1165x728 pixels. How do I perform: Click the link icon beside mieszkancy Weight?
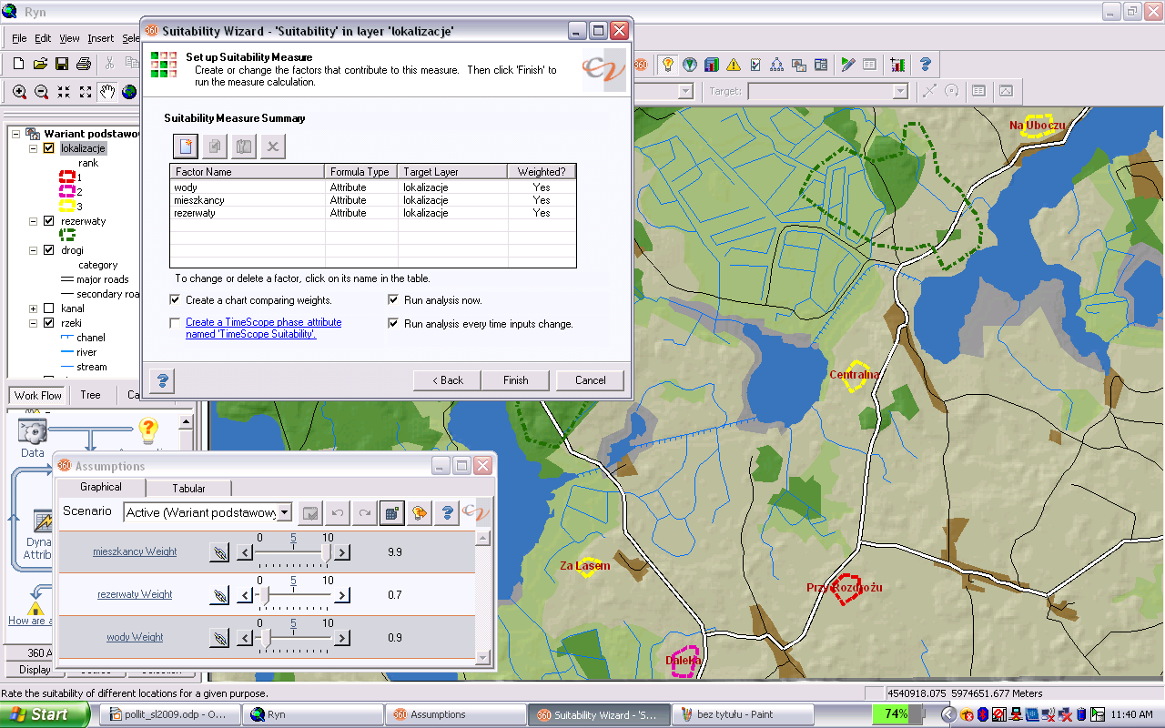pyautogui.click(x=218, y=552)
